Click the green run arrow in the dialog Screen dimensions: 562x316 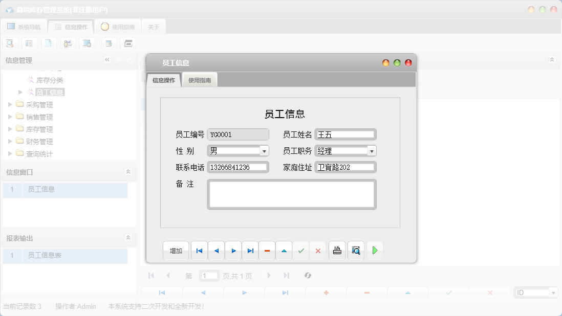pos(375,251)
